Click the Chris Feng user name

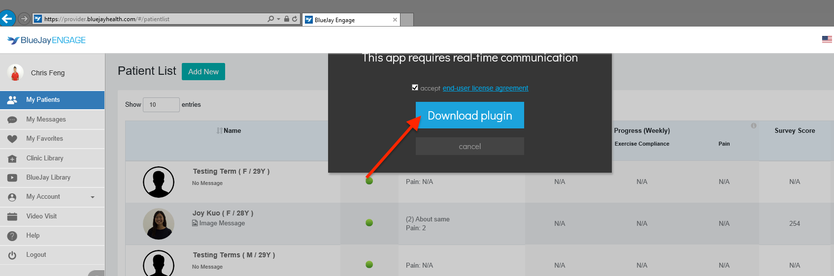tap(48, 73)
